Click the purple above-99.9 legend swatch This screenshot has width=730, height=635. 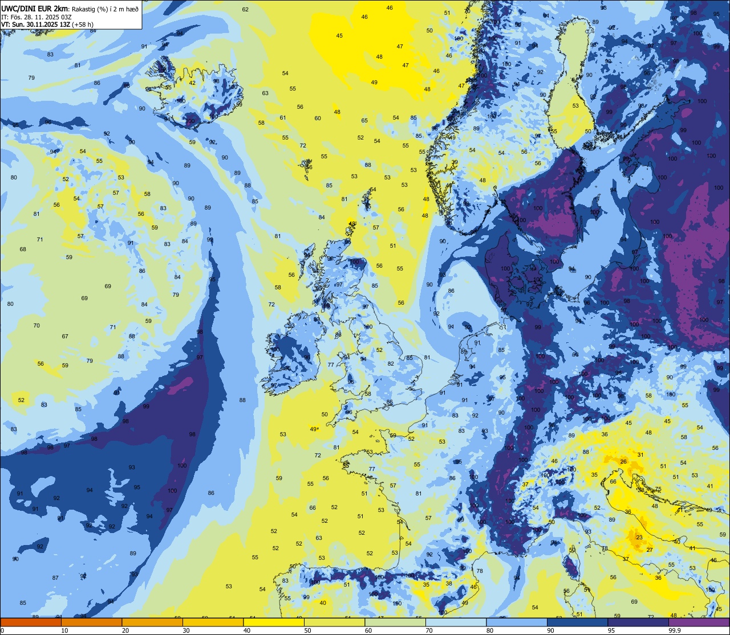tap(699, 622)
